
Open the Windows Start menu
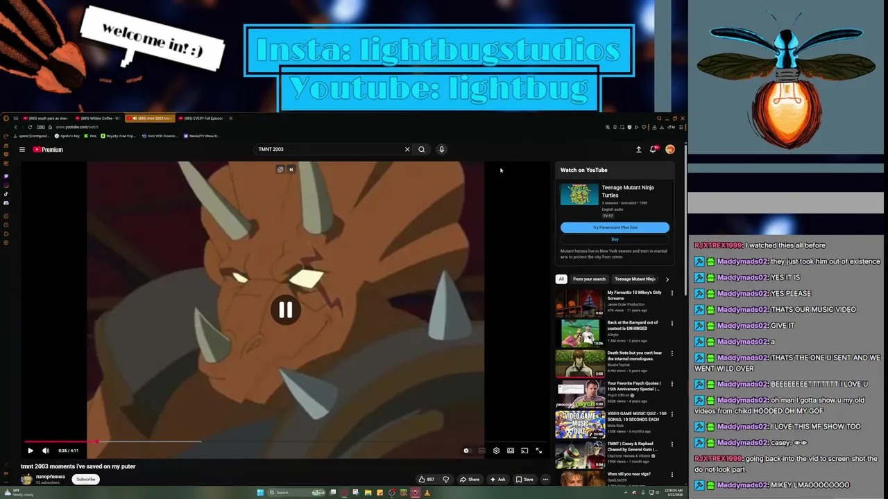[x=260, y=493]
